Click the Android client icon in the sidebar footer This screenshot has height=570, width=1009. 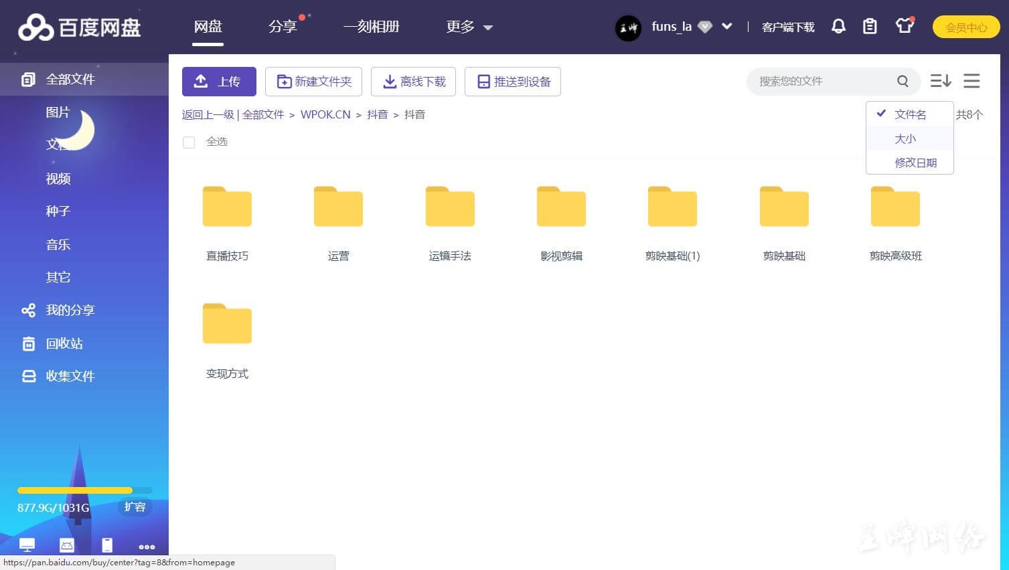point(67,545)
